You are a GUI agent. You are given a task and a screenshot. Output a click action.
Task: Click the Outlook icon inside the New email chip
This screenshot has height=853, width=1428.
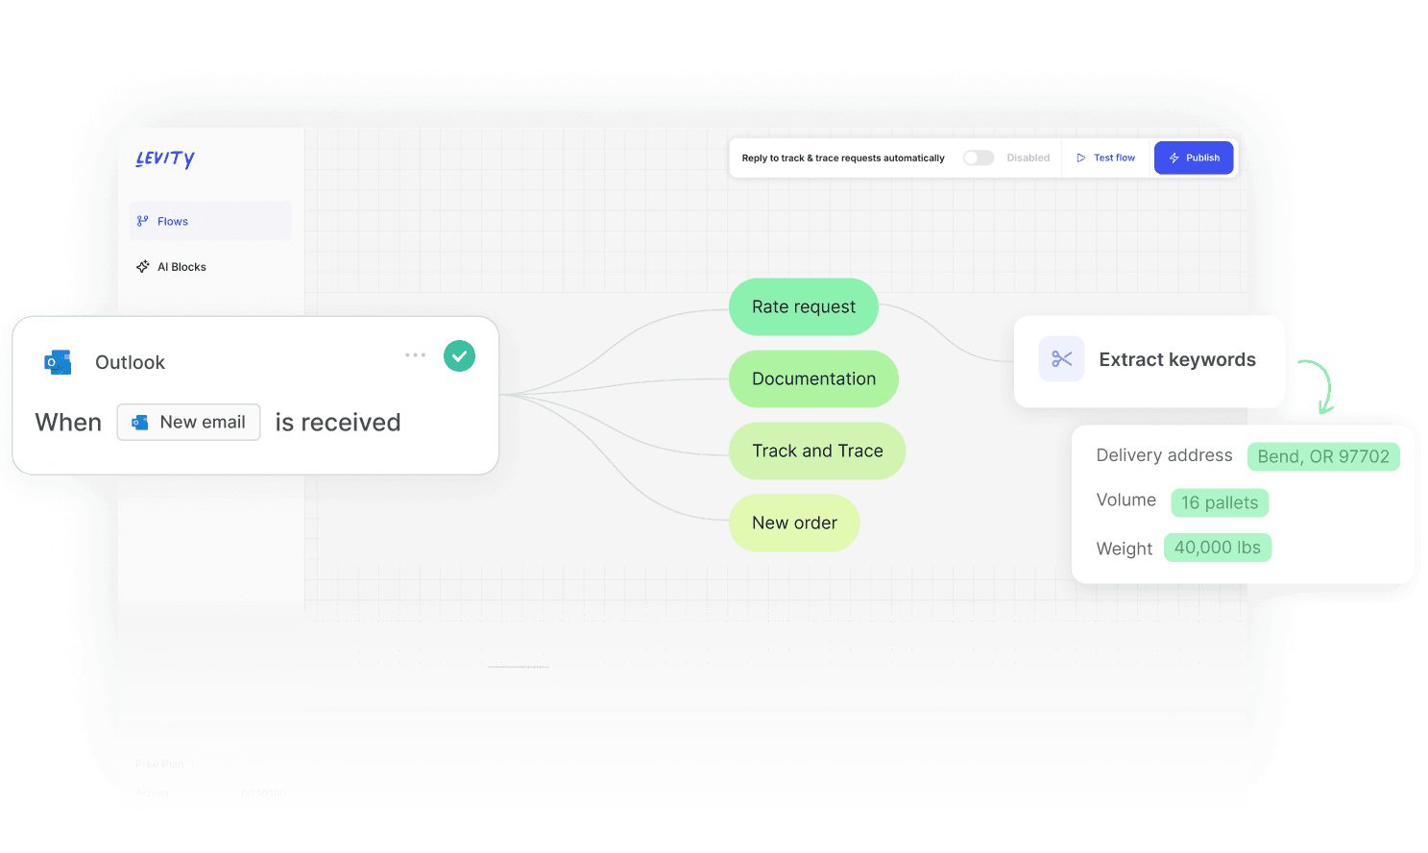(140, 422)
